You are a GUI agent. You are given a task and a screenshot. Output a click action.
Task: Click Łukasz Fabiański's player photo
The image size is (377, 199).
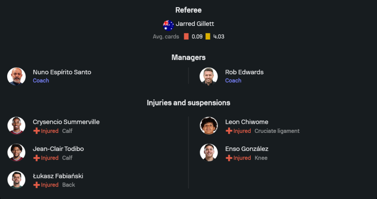coord(16,180)
